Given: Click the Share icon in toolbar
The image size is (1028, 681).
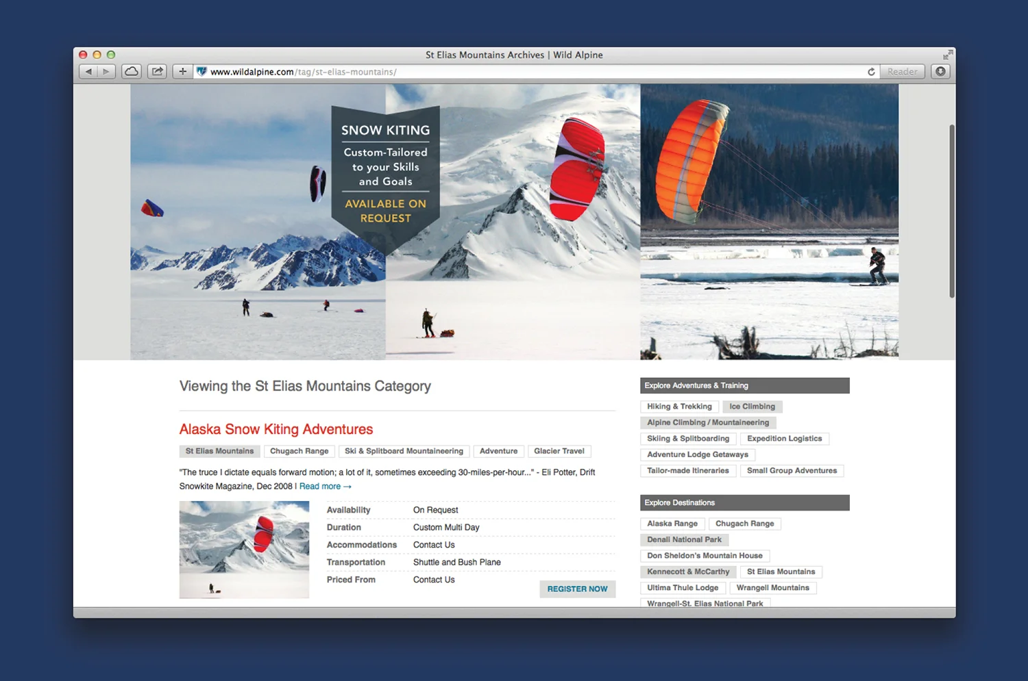Looking at the screenshot, I should coord(158,71).
